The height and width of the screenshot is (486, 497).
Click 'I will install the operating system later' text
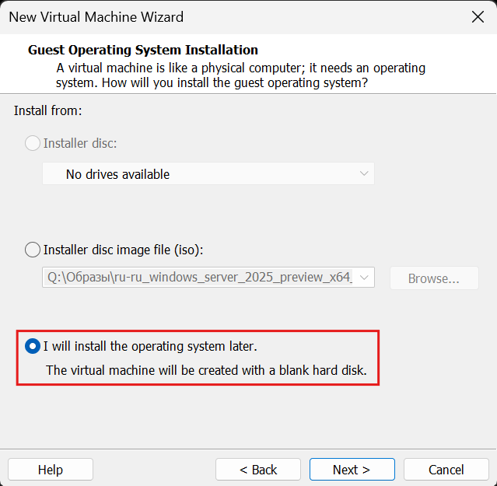[x=149, y=345]
